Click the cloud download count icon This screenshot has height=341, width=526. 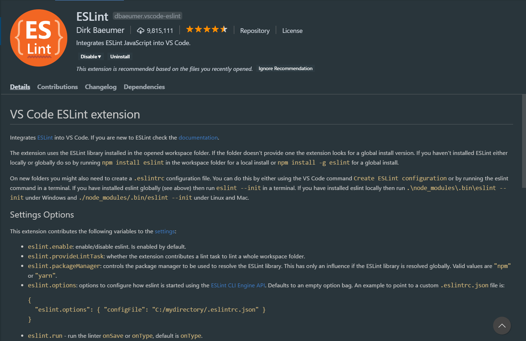click(x=141, y=31)
